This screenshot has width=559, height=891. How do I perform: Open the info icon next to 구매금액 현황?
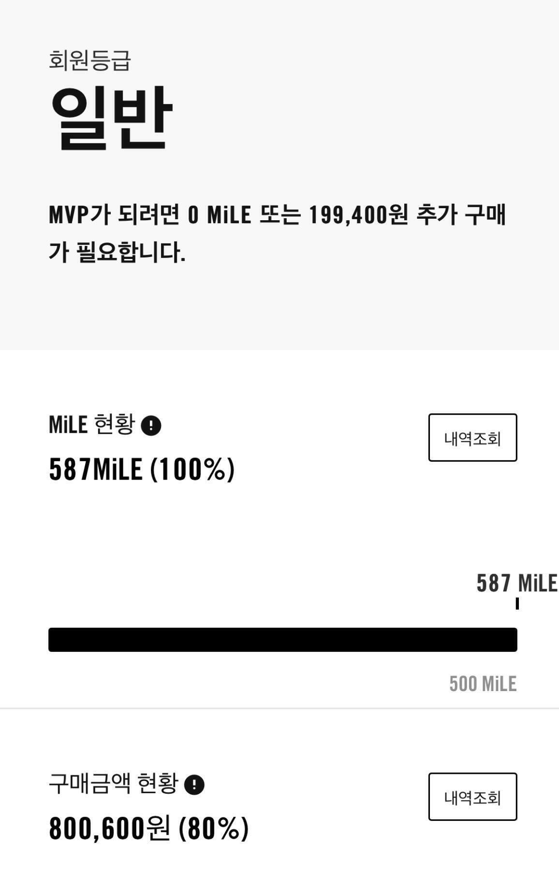click(x=194, y=785)
